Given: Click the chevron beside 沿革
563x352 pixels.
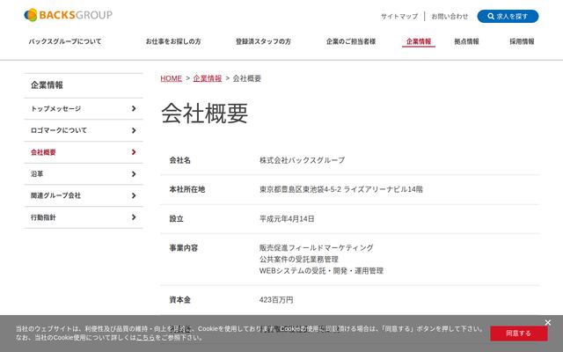Looking at the screenshot, I should (x=134, y=174).
